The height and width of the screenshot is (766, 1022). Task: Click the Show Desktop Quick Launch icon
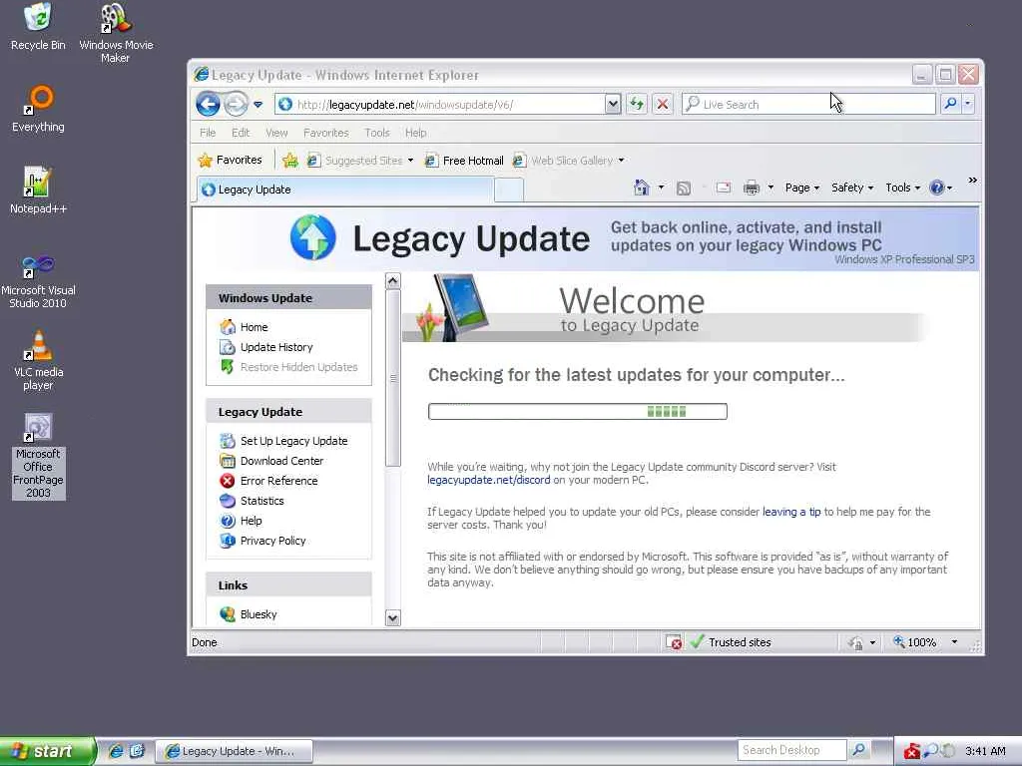137,751
